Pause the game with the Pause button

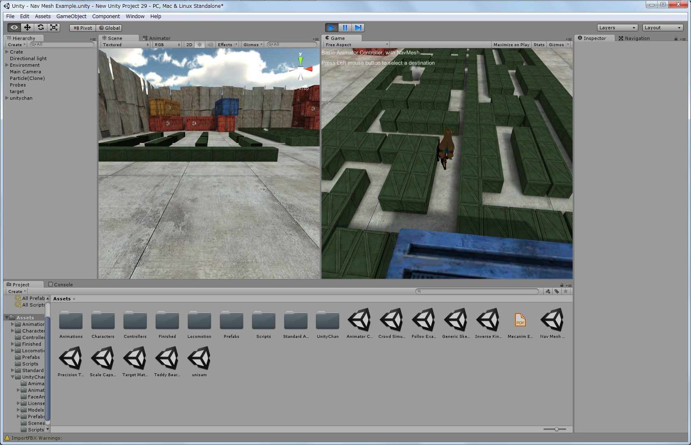pyautogui.click(x=345, y=28)
